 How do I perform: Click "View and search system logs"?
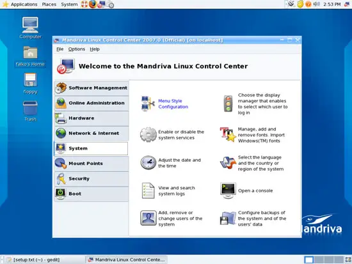point(177,191)
